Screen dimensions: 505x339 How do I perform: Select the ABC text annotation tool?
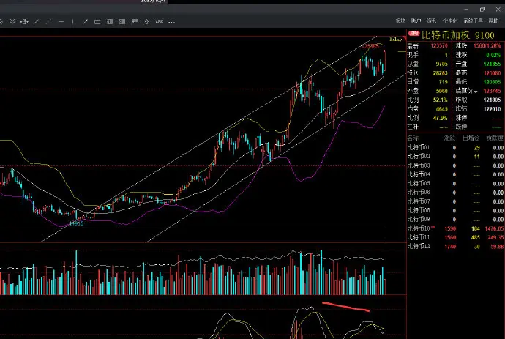(159, 21)
